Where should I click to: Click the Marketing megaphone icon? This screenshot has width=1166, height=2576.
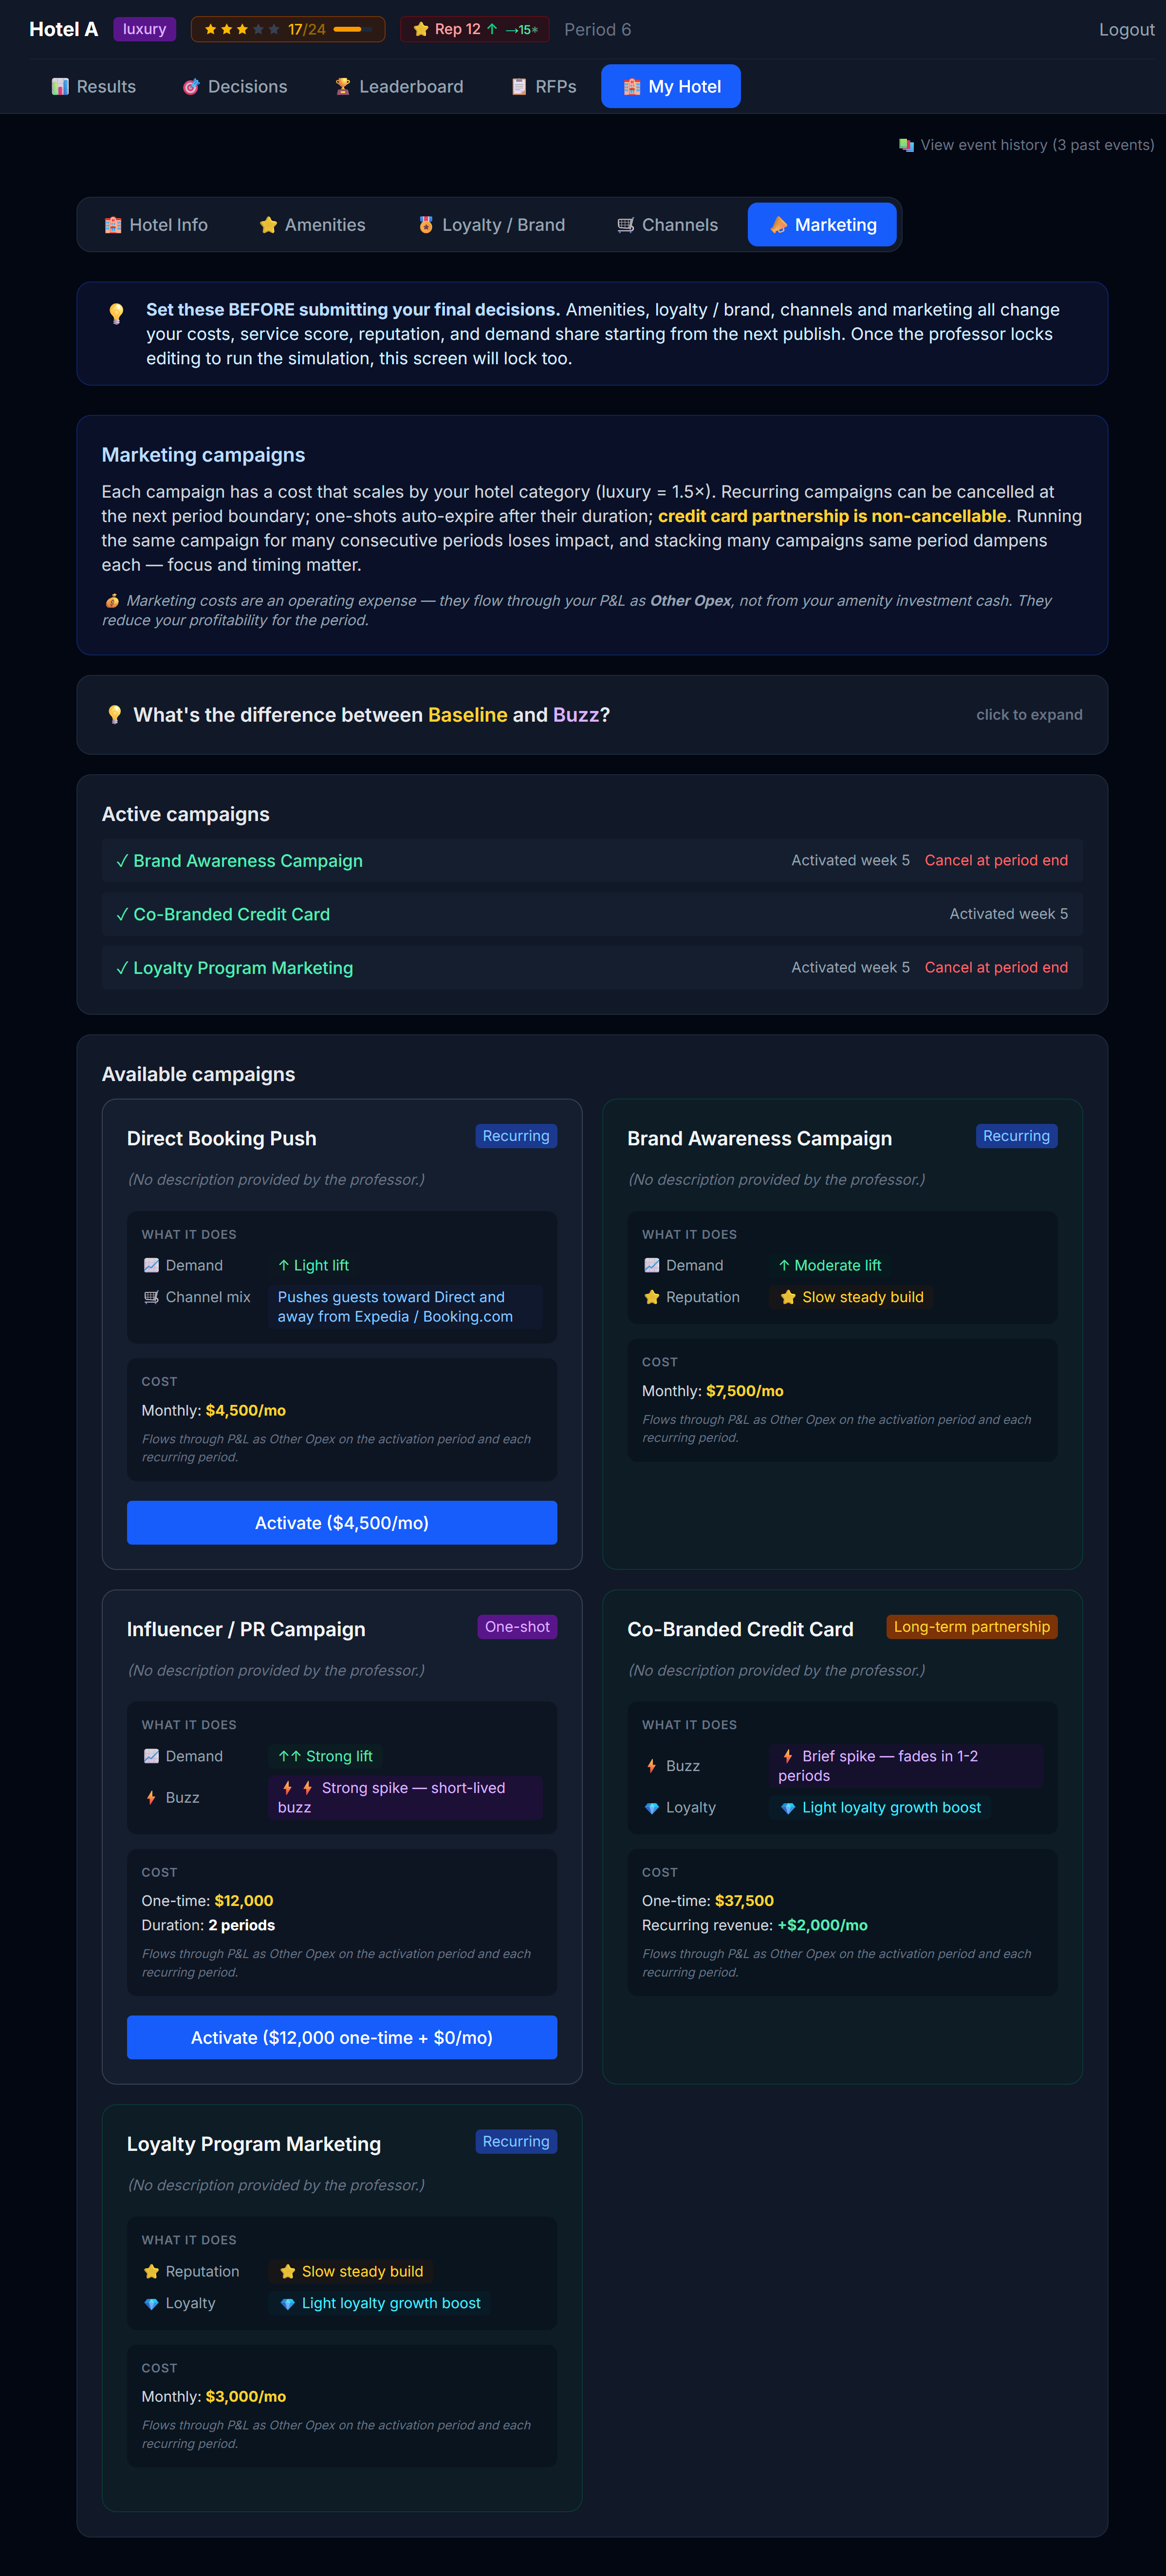(779, 225)
